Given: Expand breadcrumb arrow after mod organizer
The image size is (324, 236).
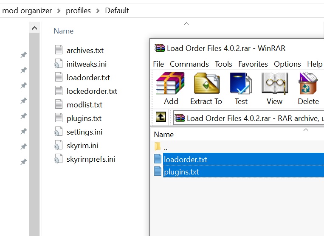Looking at the screenshot, I should coord(59,11).
